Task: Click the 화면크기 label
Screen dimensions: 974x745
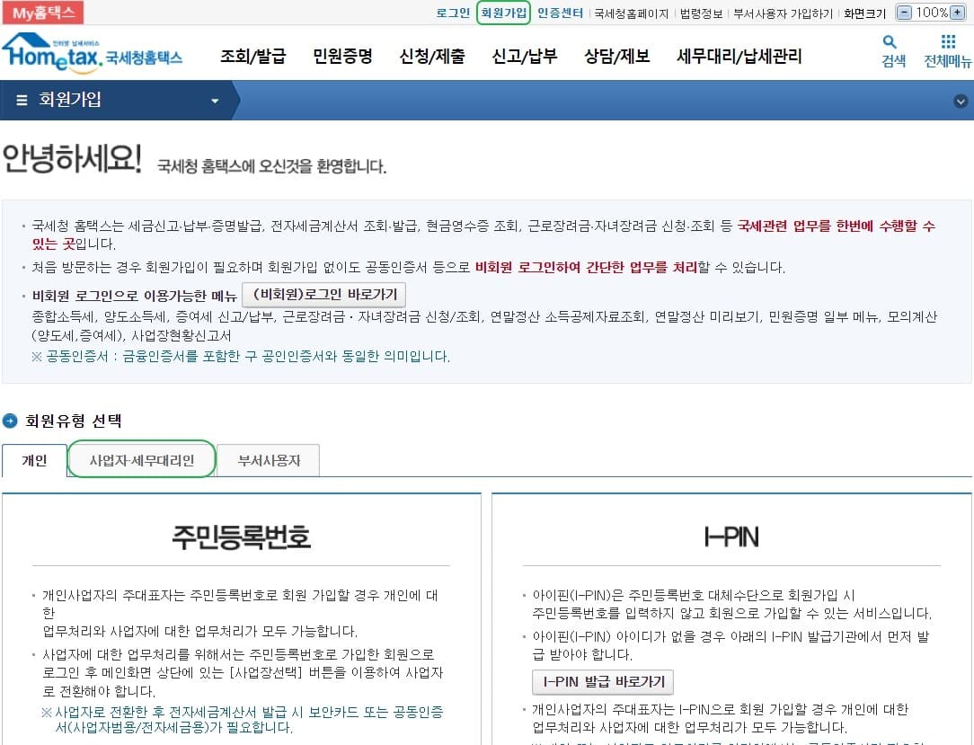Action: click(864, 13)
